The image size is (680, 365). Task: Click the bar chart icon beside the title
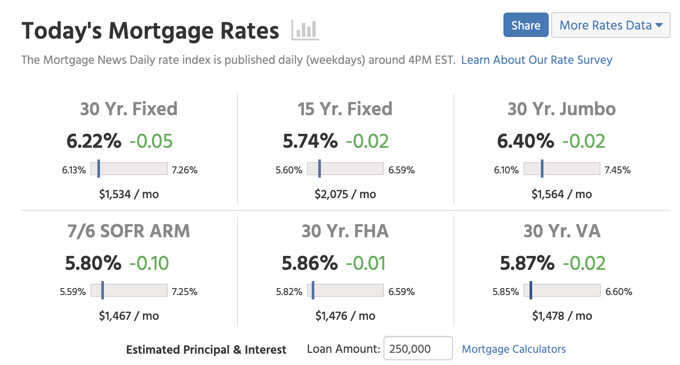click(x=305, y=30)
